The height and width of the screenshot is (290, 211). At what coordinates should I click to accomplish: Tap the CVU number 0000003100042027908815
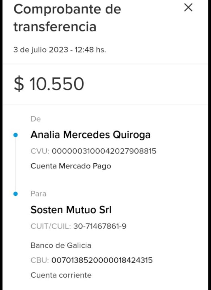(x=104, y=151)
